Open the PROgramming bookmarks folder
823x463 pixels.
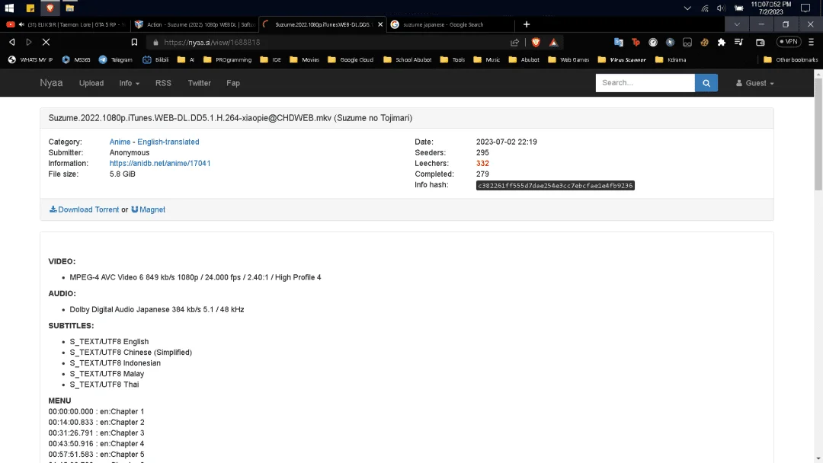click(x=227, y=59)
